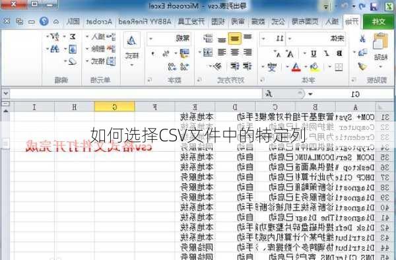Click the Find and Select binoculars icon
The width and height of the screenshot is (396, 260).
pyautogui.click(x=55, y=49)
